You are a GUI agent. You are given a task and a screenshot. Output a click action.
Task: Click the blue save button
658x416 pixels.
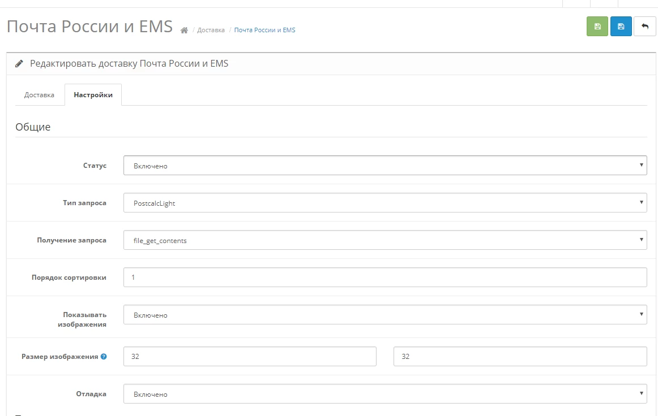pyautogui.click(x=621, y=27)
